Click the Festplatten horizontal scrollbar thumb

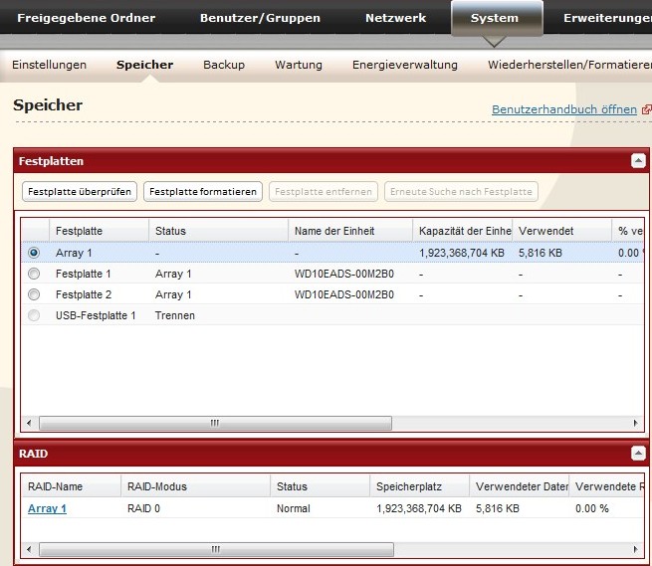click(x=215, y=423)
